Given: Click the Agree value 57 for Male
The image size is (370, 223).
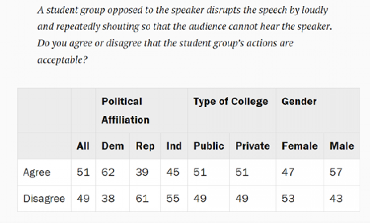Looking at the screenshot, I should pyautogui.click(x=336, y=172).
